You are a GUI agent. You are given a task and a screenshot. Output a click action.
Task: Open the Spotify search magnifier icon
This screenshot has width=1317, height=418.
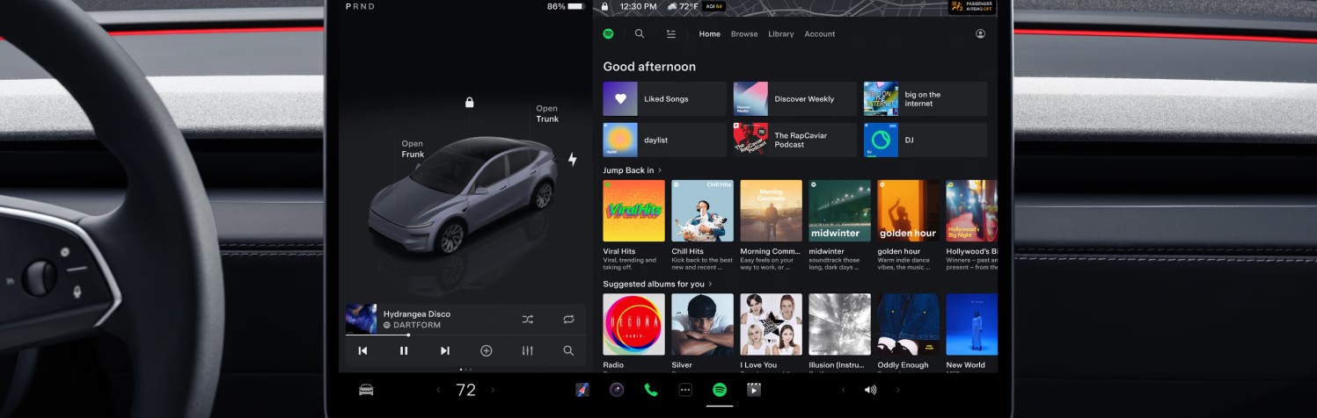pos(640,34)
